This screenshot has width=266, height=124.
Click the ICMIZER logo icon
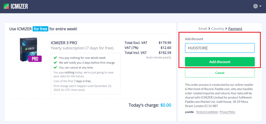click(x=7, y=6)
